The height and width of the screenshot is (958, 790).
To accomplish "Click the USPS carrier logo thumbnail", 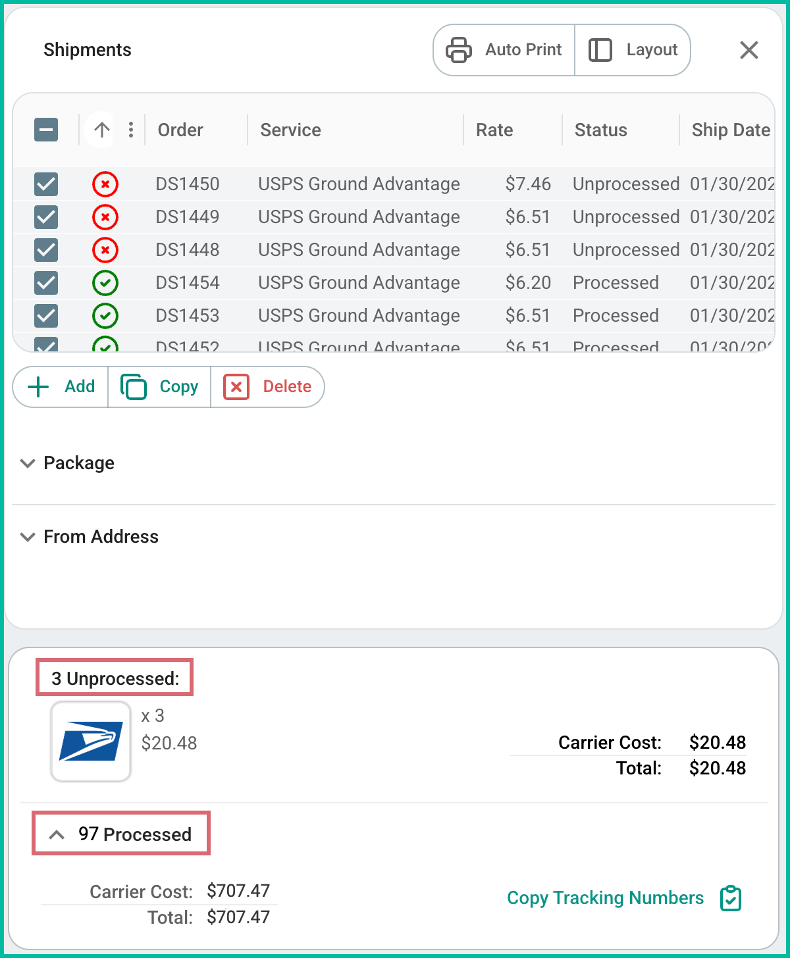I will click(91, 741).
